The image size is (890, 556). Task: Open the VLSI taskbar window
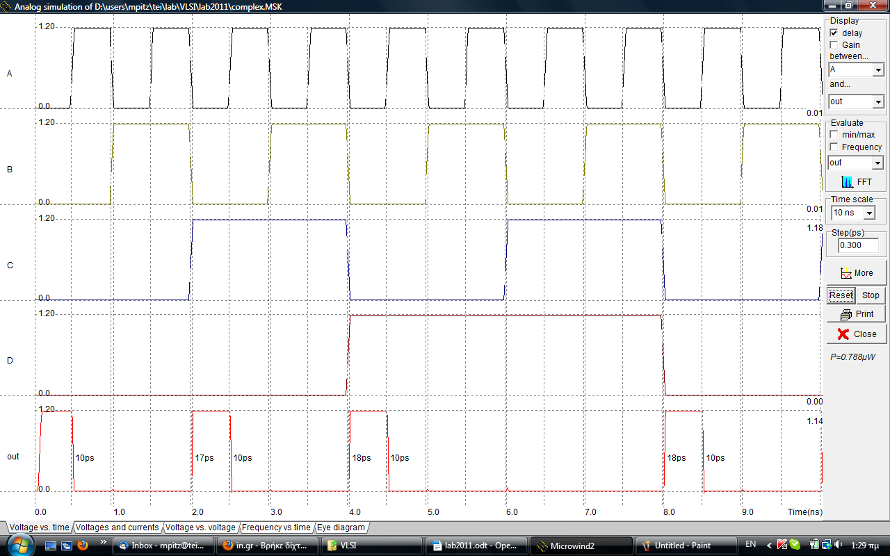[x=371, y=546]
